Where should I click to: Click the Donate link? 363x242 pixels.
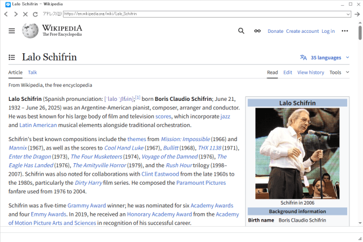[276, 31]
